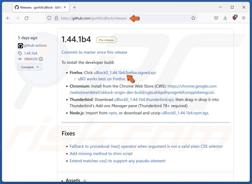
Task: Minimize the Firefox window
Action: tap(220, 7)
